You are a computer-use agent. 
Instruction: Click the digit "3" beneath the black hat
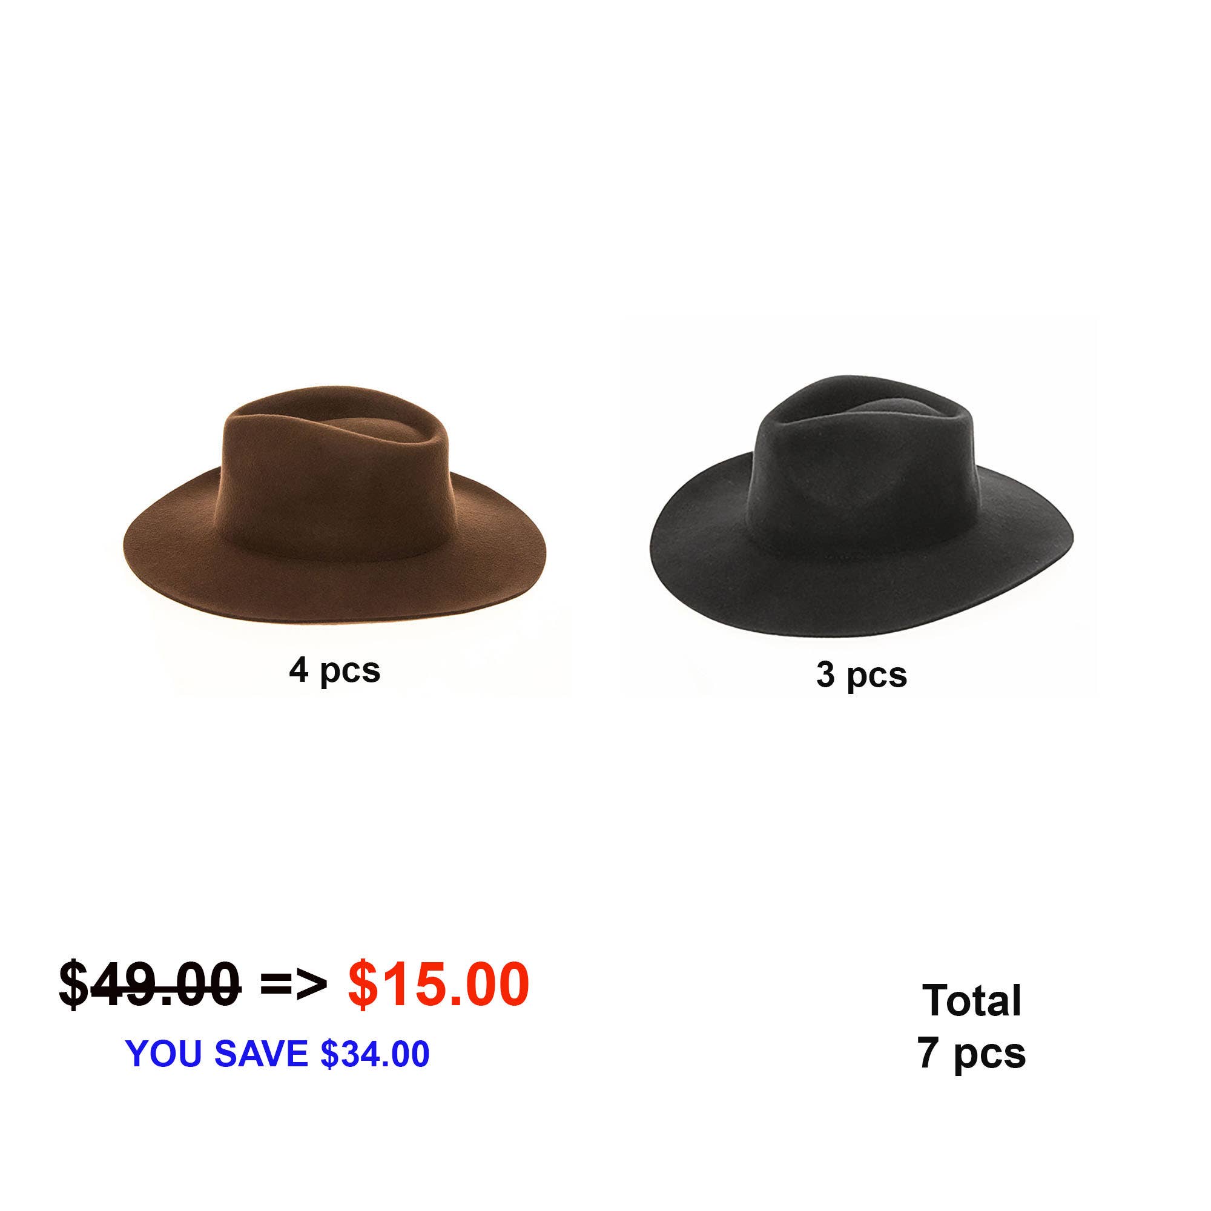tap(825, 674)
